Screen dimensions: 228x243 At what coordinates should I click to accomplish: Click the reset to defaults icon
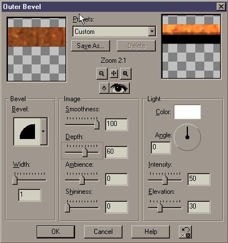pos(185,232)
